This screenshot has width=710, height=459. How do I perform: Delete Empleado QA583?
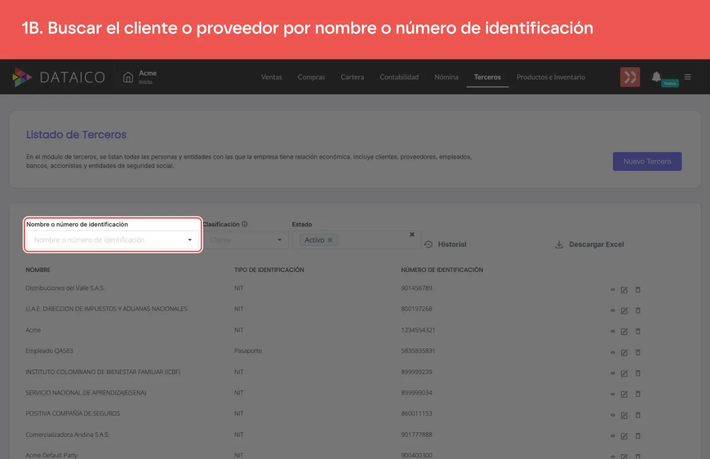638,352
